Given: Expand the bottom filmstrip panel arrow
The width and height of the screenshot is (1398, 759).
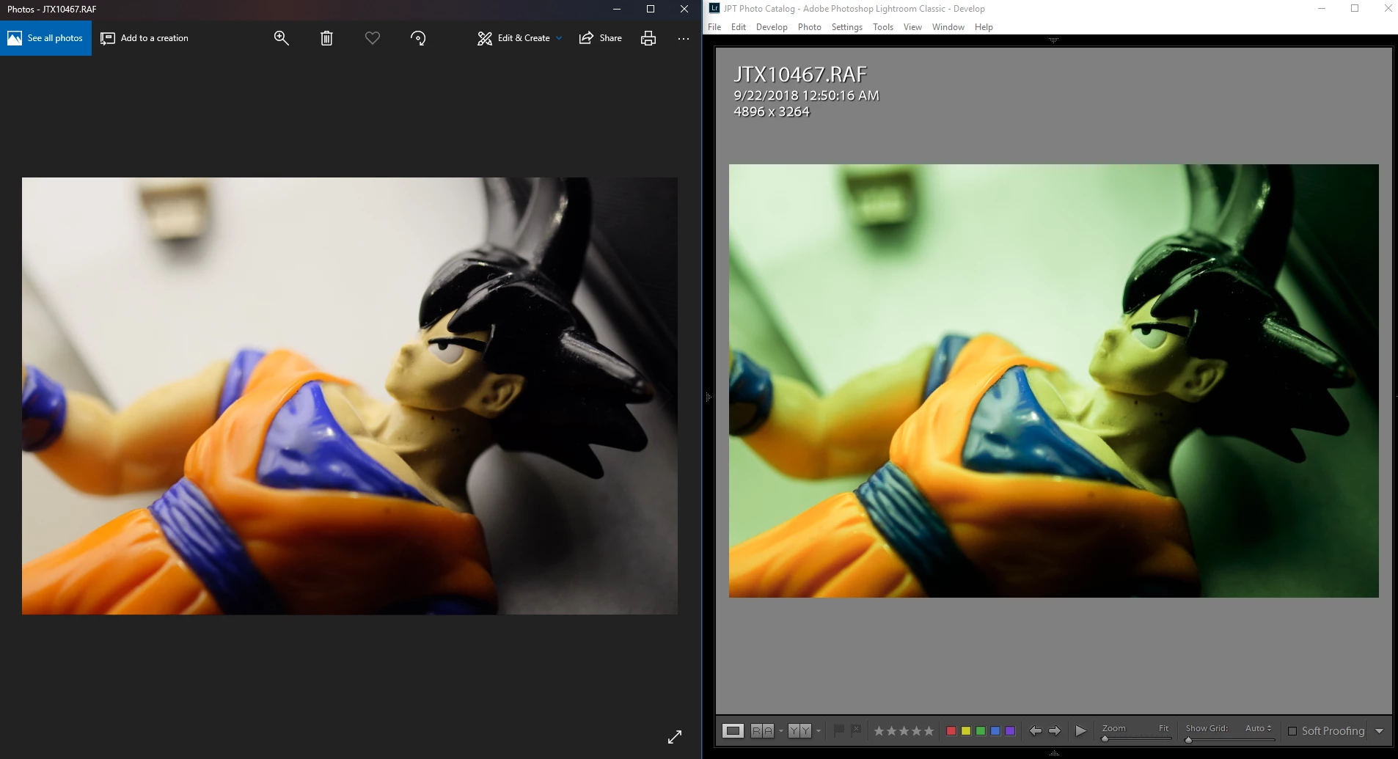Looking at the screenshot, I should (x=1053, y=753).
